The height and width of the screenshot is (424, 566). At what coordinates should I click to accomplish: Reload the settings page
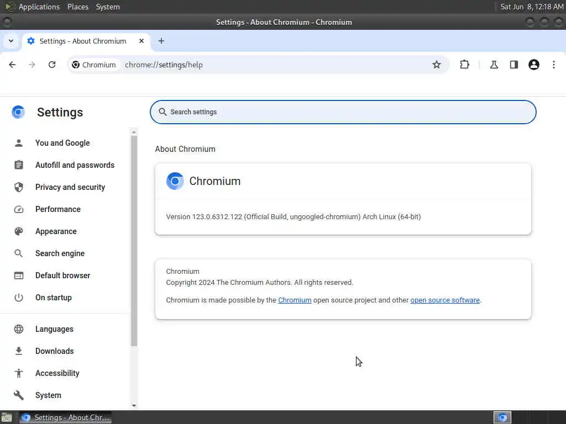point(52,65)
